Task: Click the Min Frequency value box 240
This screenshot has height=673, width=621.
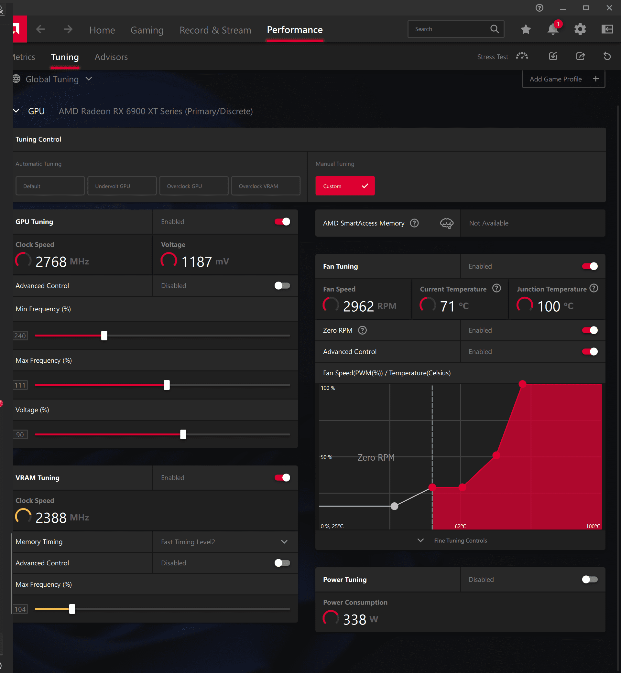Action: pos(20,336)
